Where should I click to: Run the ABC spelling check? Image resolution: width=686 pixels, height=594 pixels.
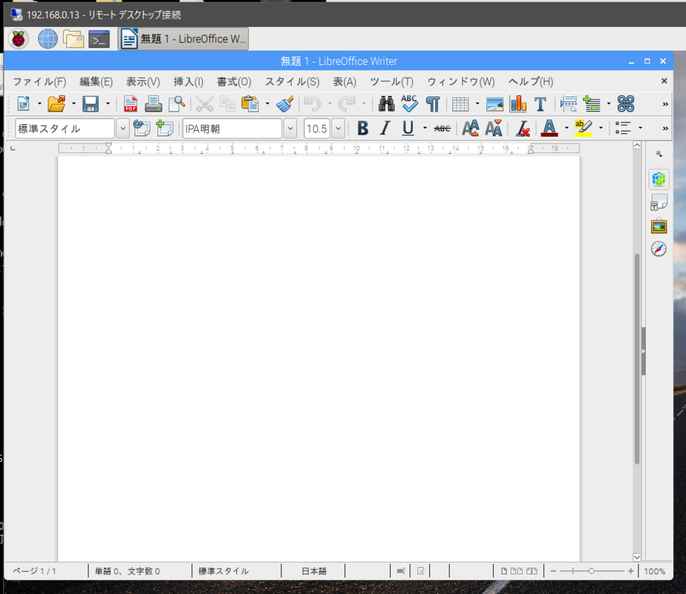tap(409, 104)
